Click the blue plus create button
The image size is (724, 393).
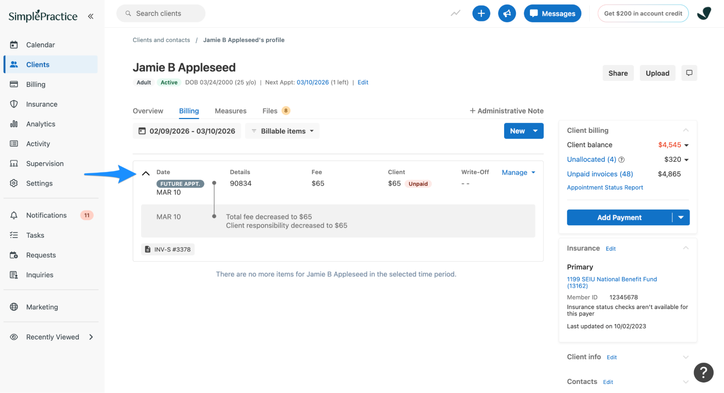[x=481, y=13]
